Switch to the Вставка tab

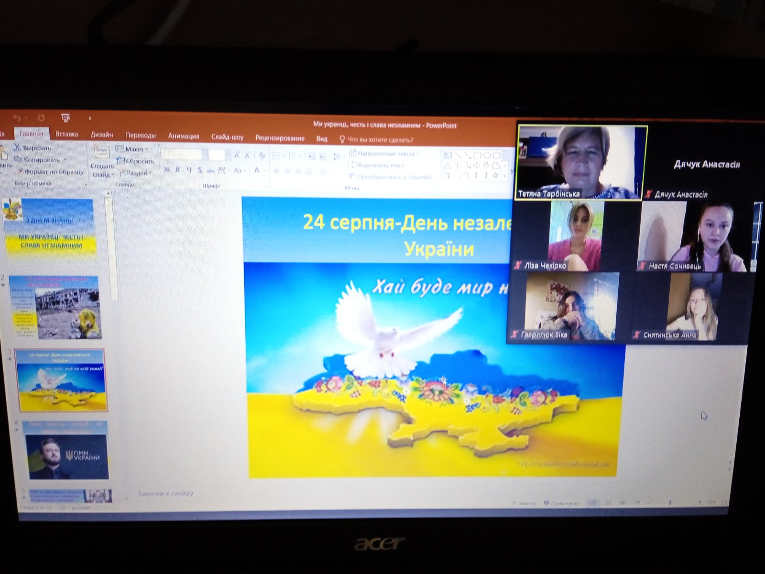point(66,134)
